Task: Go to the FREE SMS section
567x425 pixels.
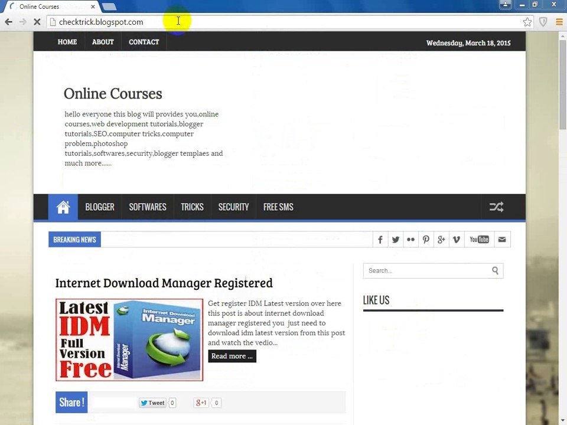Action: pos(278,207)
